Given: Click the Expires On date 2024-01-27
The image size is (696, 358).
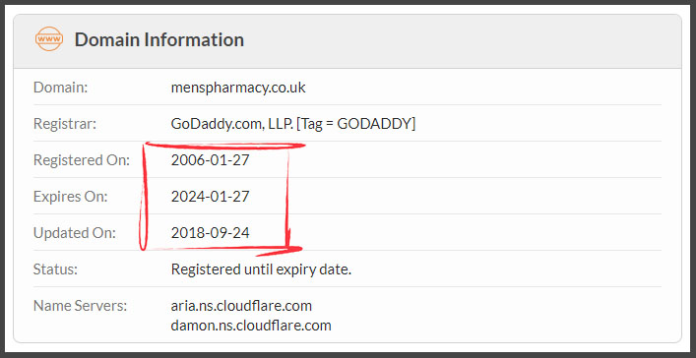Looking at the screenshot, I should coord(210,197).
